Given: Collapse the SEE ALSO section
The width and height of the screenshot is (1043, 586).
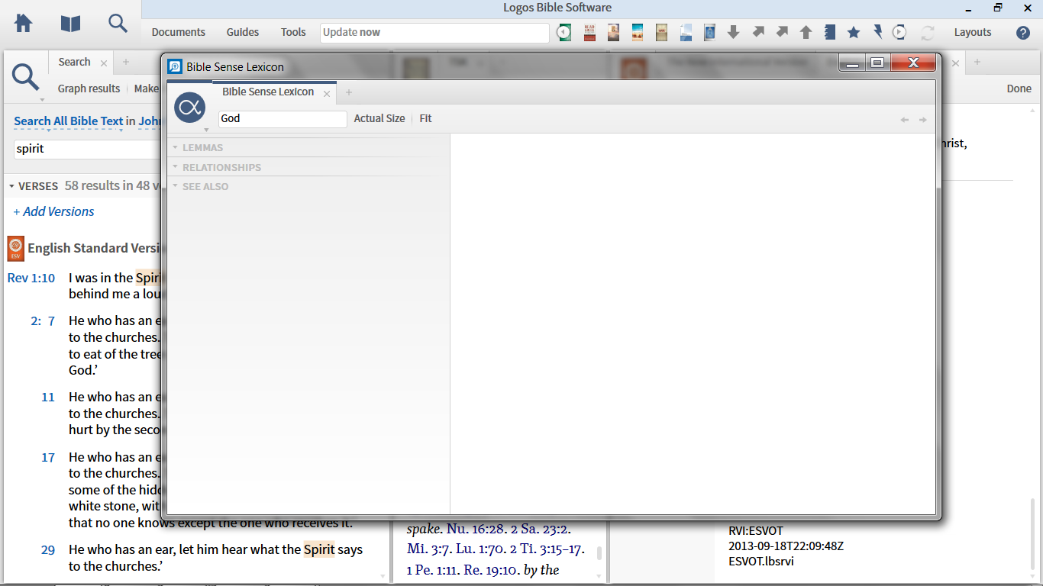Looking at the screenshot, I should (175, 186).
